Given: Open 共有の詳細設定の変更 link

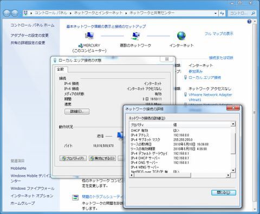Looking at the screenshot, I should (x=28, y=43).
